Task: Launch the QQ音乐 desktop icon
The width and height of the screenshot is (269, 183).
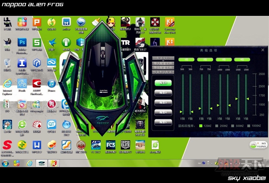Action: click(x=51, y=24)
